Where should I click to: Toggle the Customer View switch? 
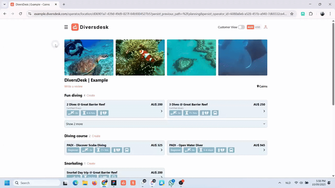241,27
